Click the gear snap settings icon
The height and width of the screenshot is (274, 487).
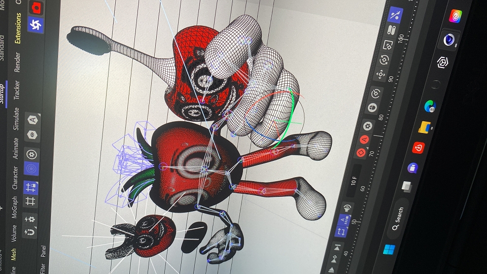pyautogui.click(x=30, y=219)
